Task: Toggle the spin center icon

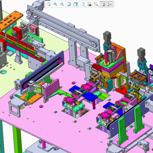Action: pos(109,4)
